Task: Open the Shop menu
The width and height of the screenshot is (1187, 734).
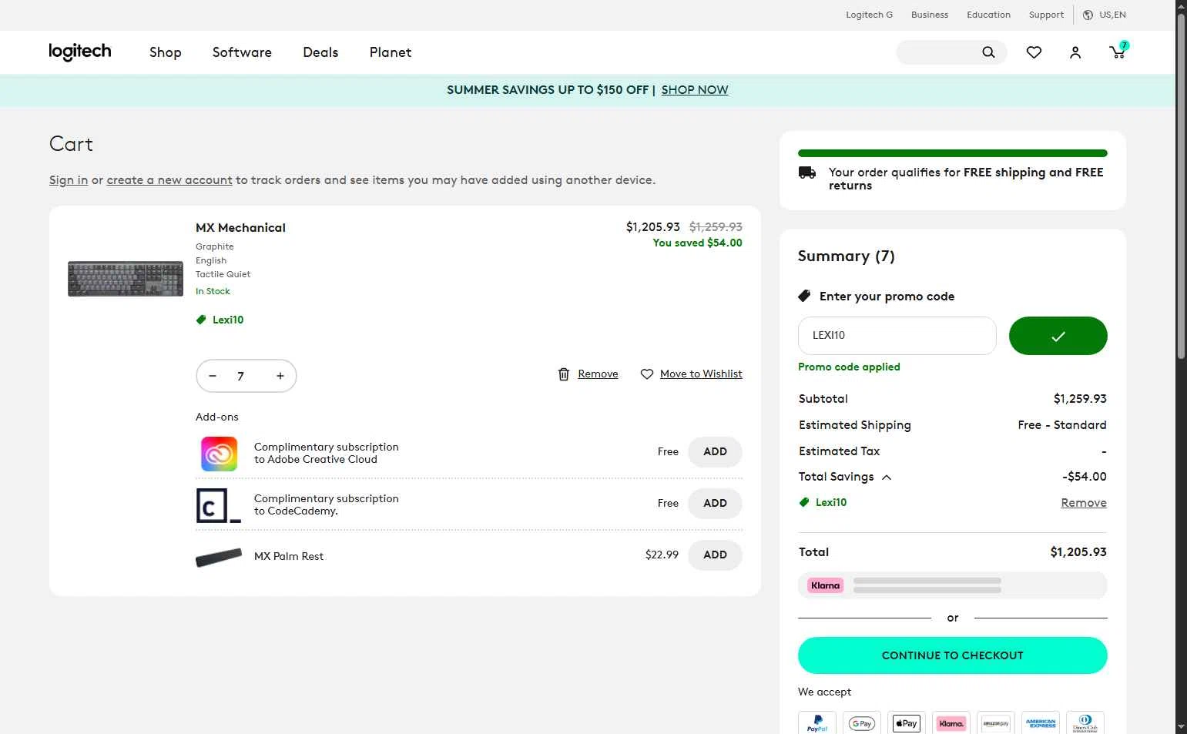Action: coord(166,52)
